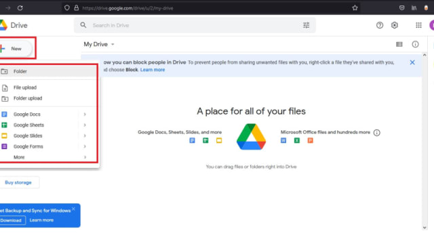Click the large Drive logo in center
Screen dimensions: 434x244
pyautogui.click(x=251, y=137)
